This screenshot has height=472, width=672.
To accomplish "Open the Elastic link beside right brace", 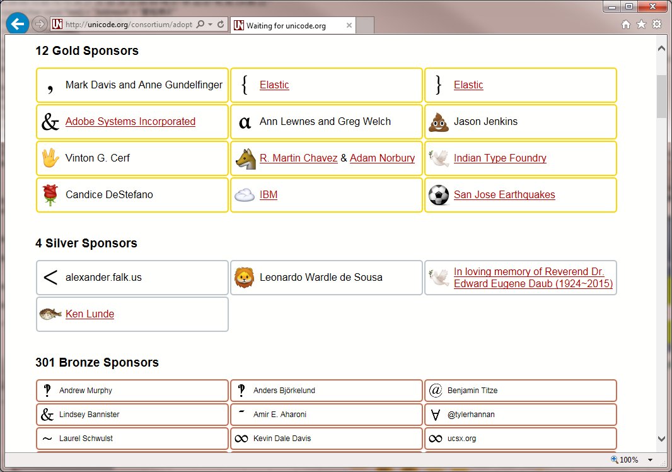I will tap(468, 85).
